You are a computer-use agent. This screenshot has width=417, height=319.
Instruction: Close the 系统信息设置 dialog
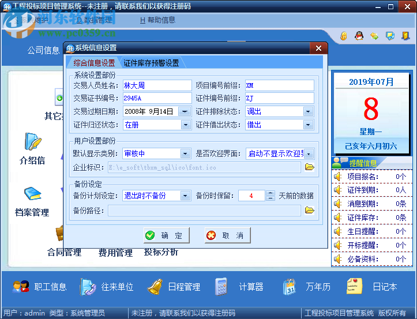coord(318,48)
